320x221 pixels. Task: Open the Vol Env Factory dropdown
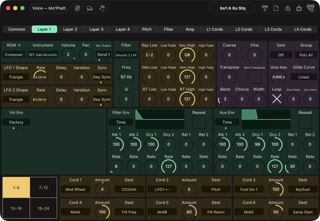coord(16,122)
